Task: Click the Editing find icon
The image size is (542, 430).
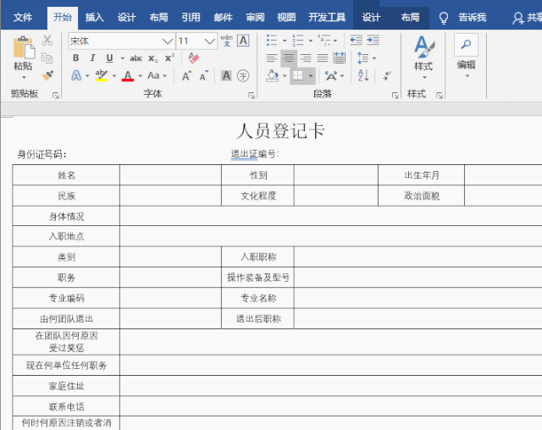Action: click(466, 45)
